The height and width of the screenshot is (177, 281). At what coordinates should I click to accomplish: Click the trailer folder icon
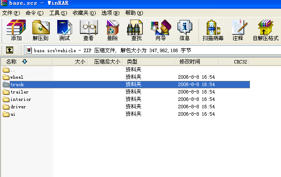pyautogui.click(x=6, y=92)
